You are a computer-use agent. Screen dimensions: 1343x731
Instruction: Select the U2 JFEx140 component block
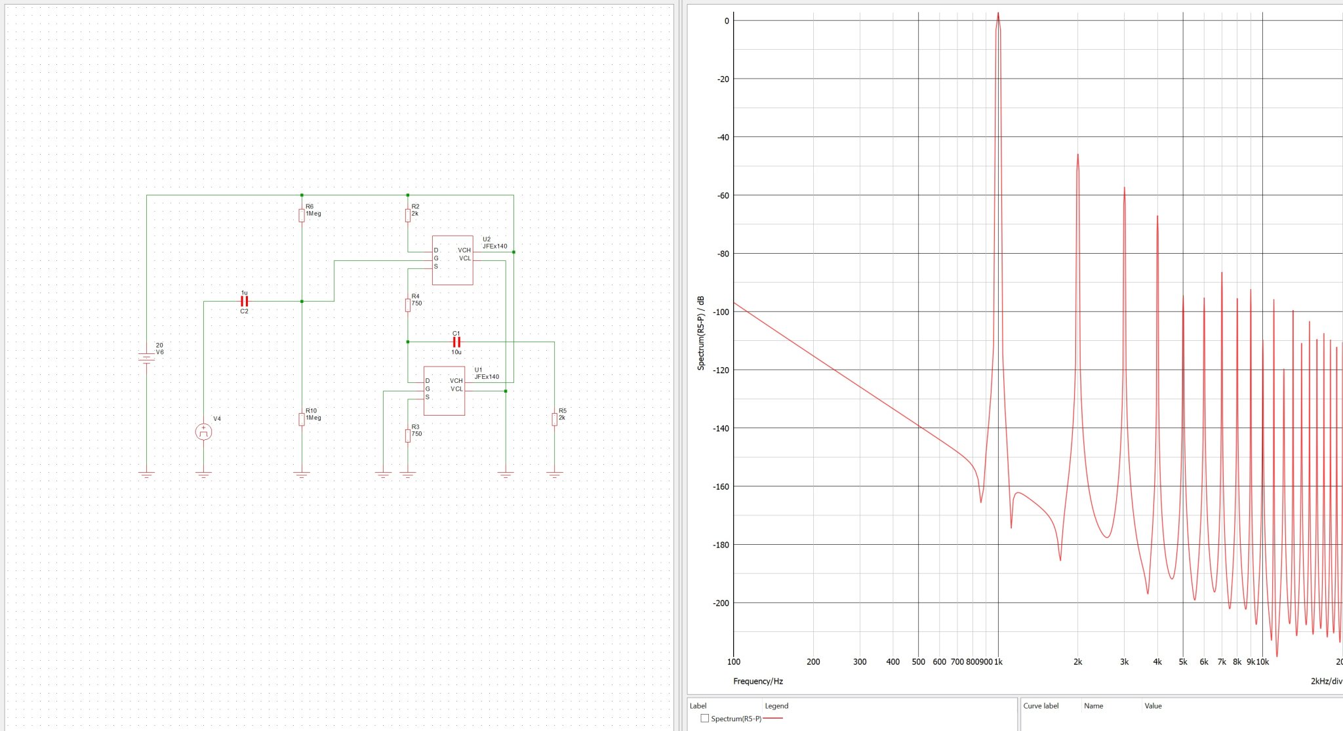coord(452,260)
